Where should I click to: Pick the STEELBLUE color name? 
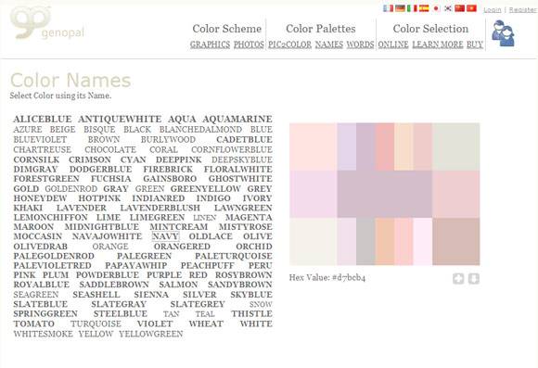coord(121,314)
